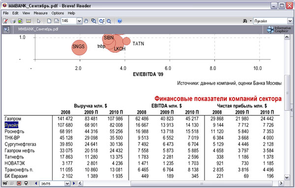Click the Print icon

click(x=13, y=21)
